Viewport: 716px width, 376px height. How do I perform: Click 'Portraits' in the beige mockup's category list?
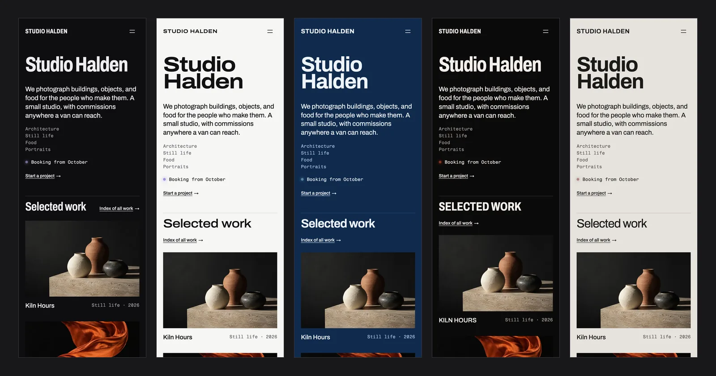589,167
